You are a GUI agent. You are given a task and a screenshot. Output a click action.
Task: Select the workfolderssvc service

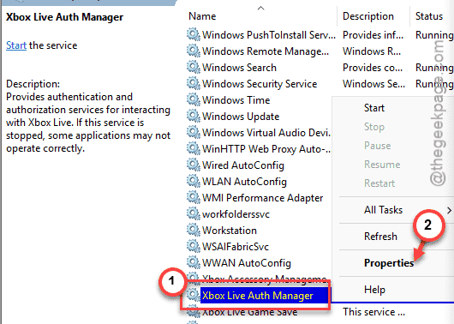(236, 214)
